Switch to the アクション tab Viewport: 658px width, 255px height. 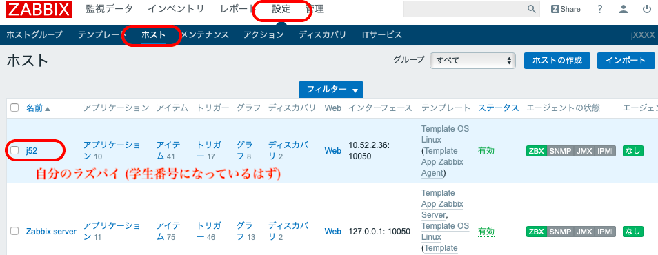click(263, 35)
